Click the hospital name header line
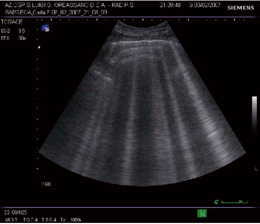Viewport: 260px width, 224px height. [69, 5]
